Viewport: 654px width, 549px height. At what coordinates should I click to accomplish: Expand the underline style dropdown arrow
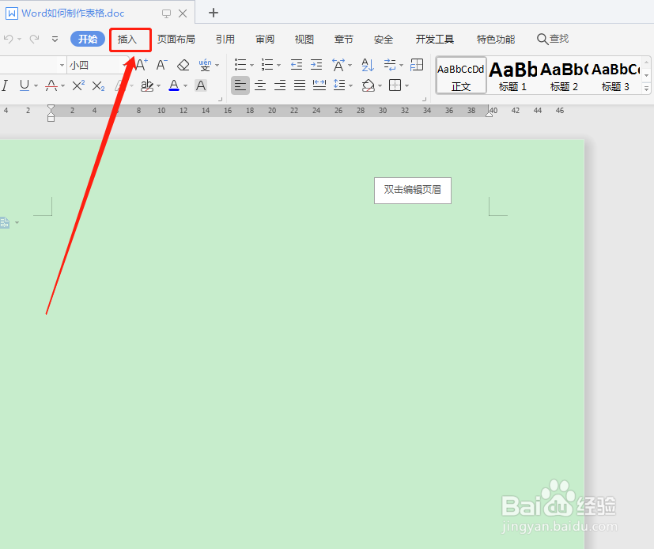coord(36,86)
